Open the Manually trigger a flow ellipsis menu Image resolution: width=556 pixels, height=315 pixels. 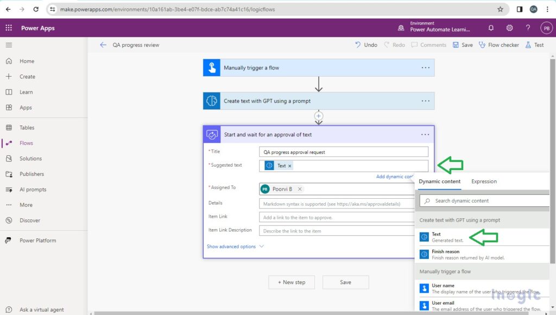click(x=425, y=68)
